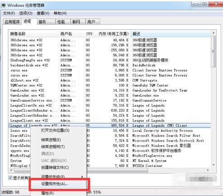Select the lsass.exe process row
Screen dimensions: 223x196
coord(109,131)
